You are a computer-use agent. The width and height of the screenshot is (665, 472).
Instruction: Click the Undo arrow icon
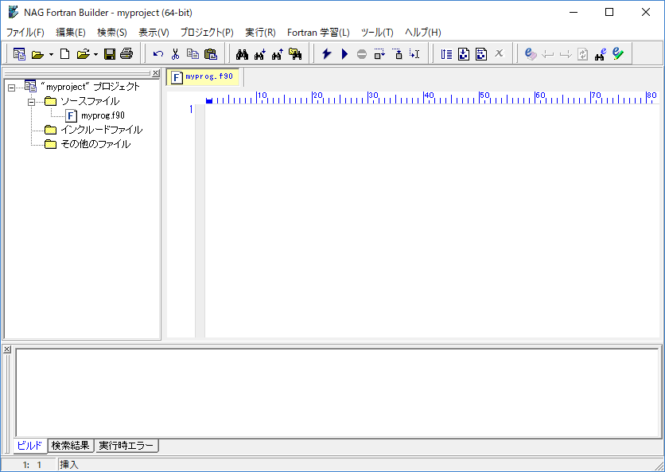[158, 54]
